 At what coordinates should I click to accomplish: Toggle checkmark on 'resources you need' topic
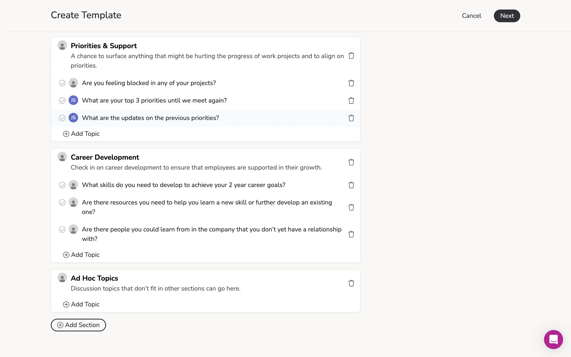(62, 203)
